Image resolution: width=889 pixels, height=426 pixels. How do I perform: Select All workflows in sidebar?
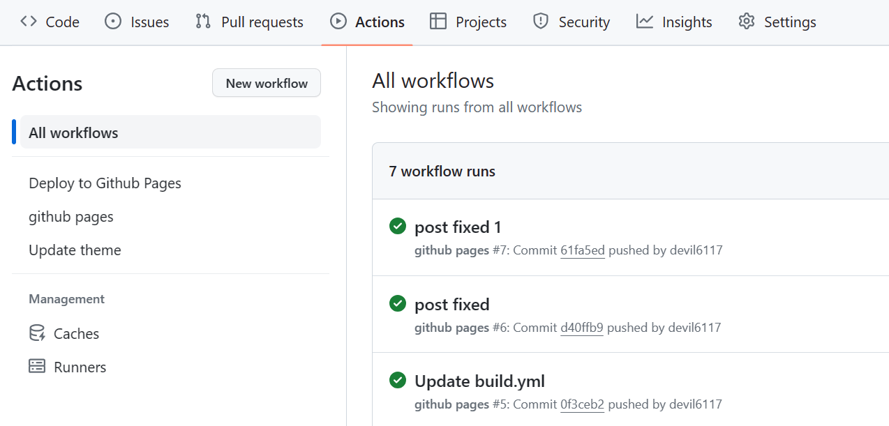[73, 132]
